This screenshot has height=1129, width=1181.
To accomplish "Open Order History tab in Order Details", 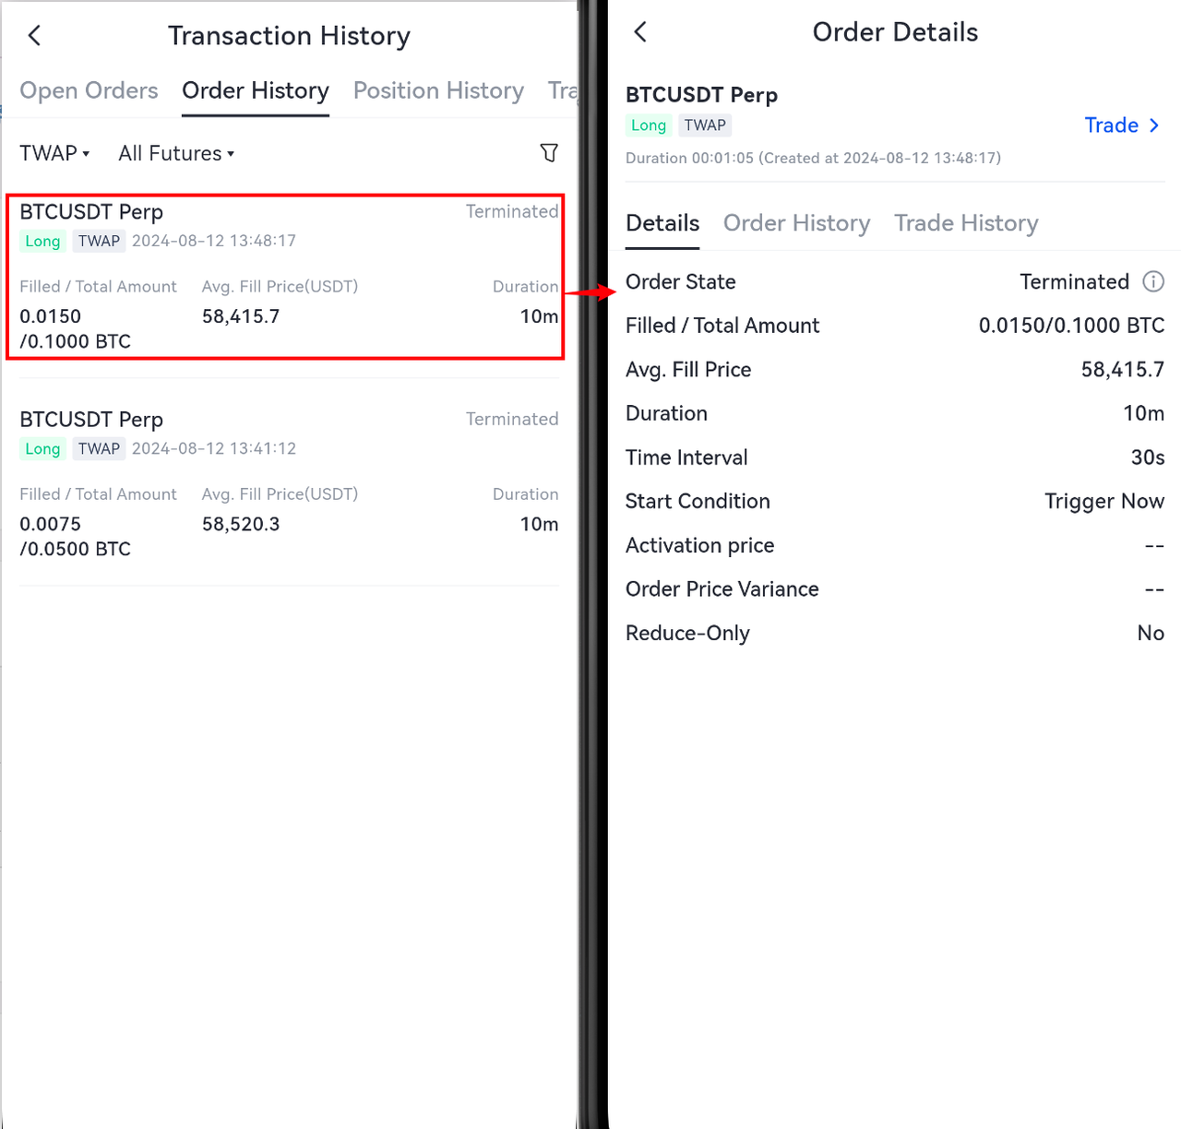I will pos(796,223).
